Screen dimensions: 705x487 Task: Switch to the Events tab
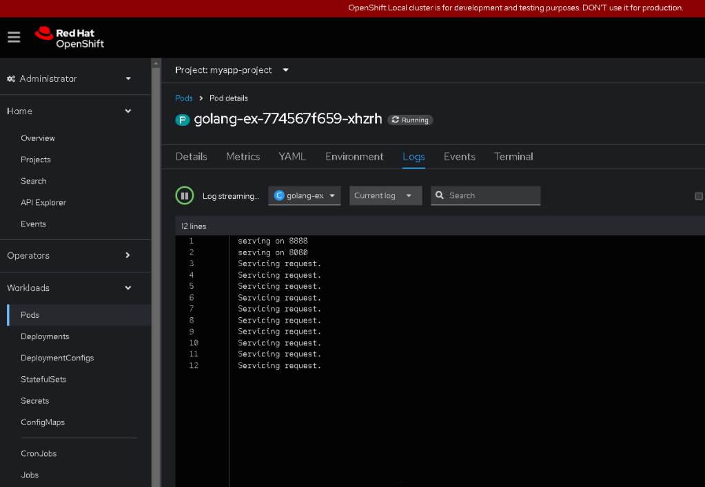(460, 157)
